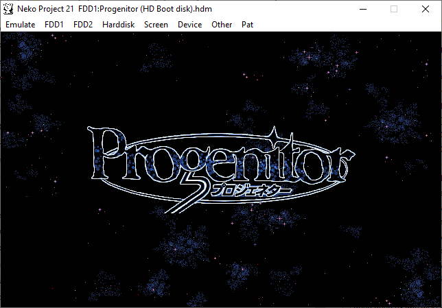Click the Progenitor title logo
This screenshot has width=442, height=308.
(221, 169)
